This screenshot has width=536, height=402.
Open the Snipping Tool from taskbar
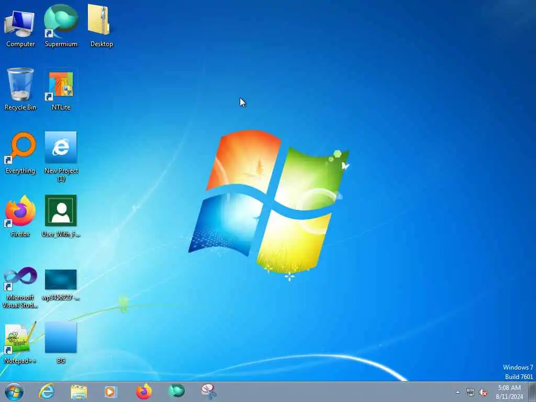click(209, 392)
